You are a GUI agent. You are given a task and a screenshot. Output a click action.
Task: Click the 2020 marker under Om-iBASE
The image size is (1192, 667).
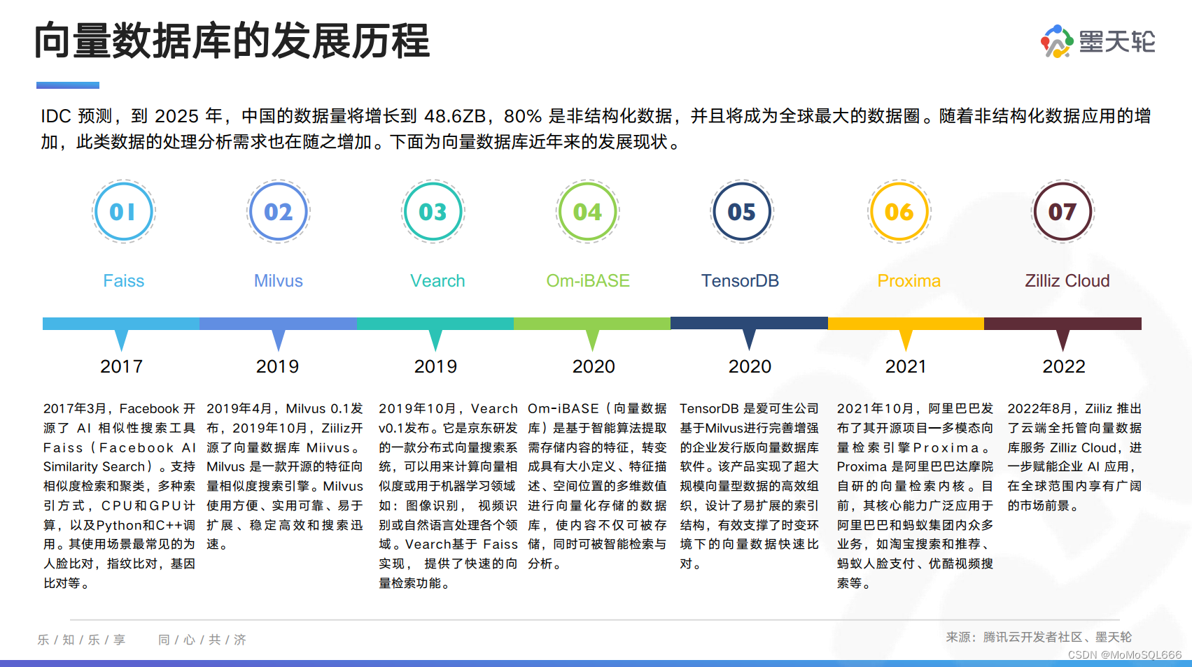(x=594, y=366)
